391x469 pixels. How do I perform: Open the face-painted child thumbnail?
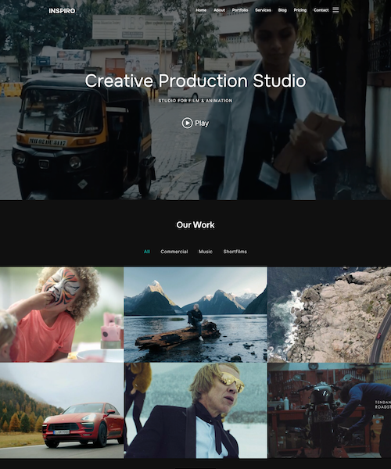pos(62,314)
